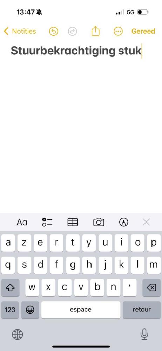Open the camera attachment icon

99,222
